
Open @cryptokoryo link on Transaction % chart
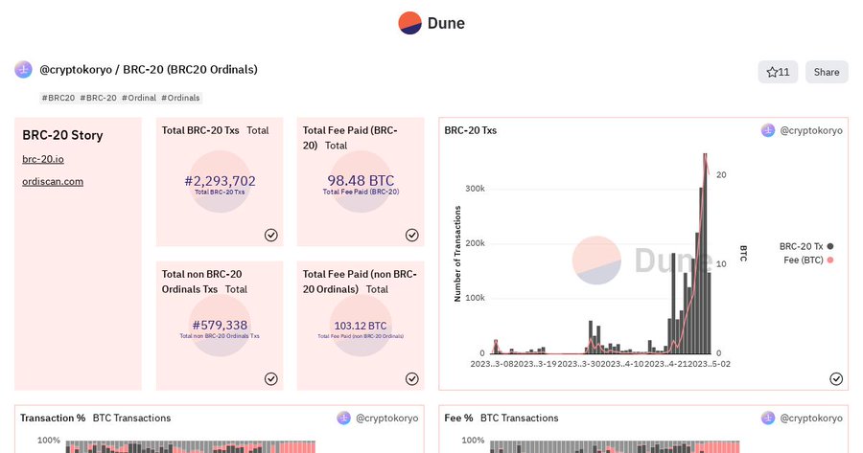point(386,418)
